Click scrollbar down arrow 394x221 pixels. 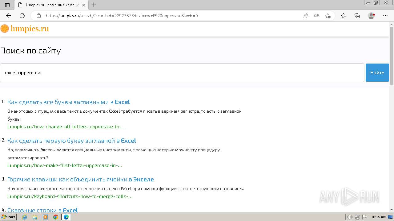[392, 210]
